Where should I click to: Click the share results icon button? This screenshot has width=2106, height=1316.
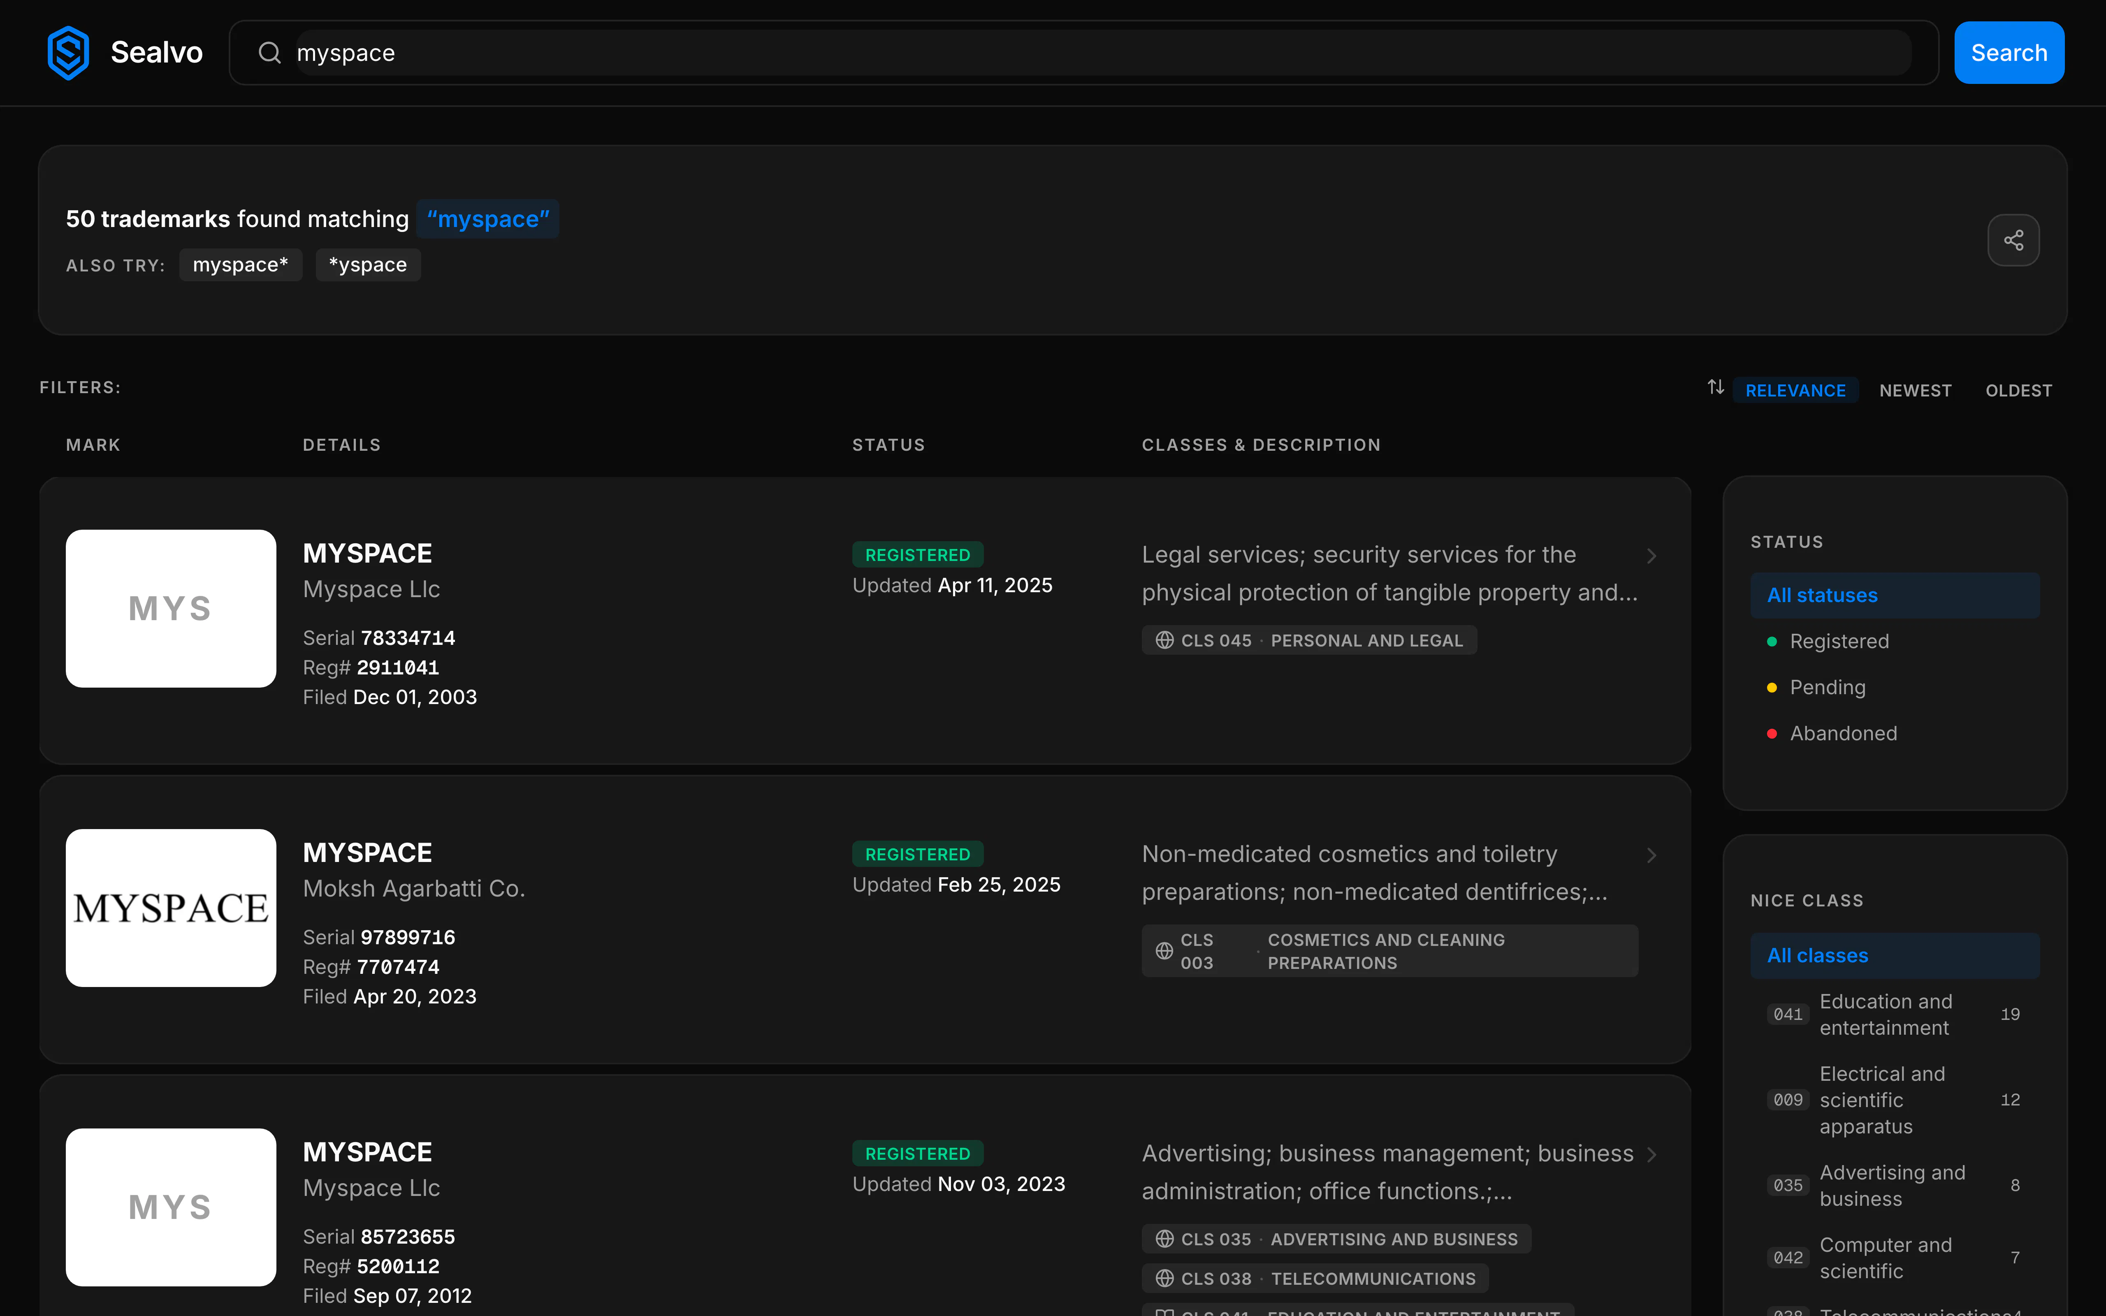pos(2013,240)
